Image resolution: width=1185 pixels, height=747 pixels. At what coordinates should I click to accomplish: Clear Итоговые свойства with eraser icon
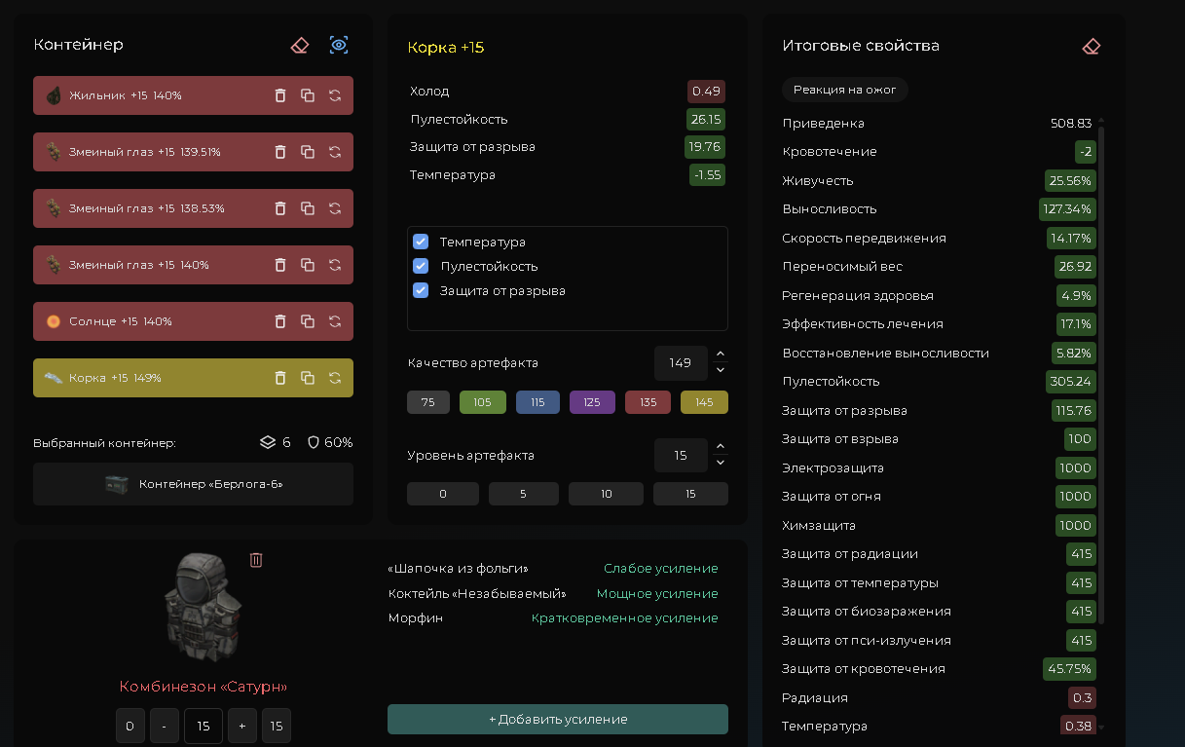coord(1092,46)
